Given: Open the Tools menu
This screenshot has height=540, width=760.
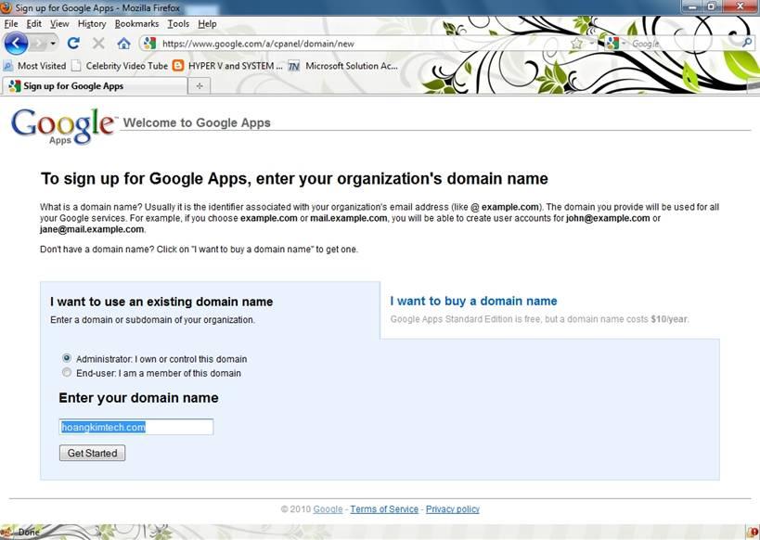Looking at the screenshot, I should (178, 24).
